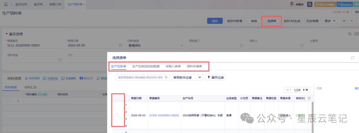This screenshot has width=359, height=133.
Task: Open 更多 dropdown button
Action: pos(330,21)
